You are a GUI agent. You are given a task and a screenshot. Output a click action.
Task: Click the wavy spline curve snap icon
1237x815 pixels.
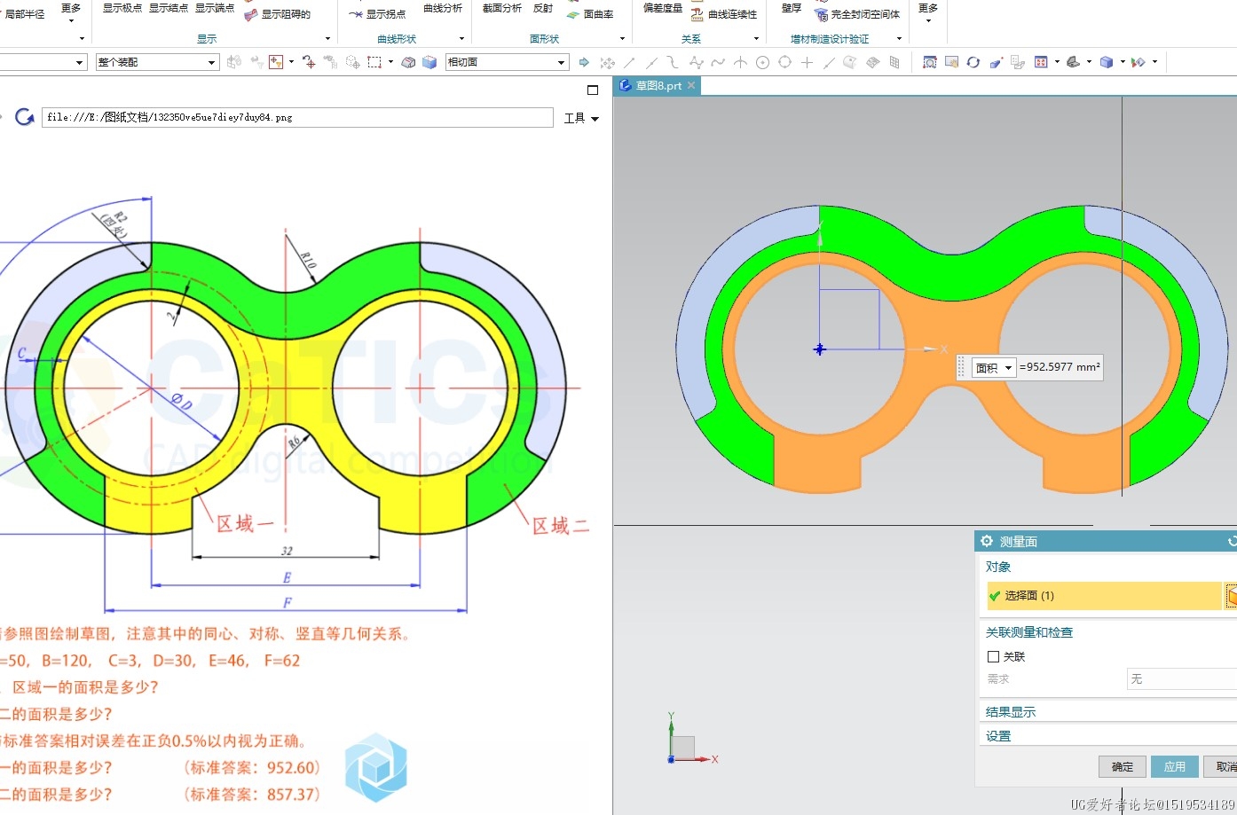click(718, 62)
